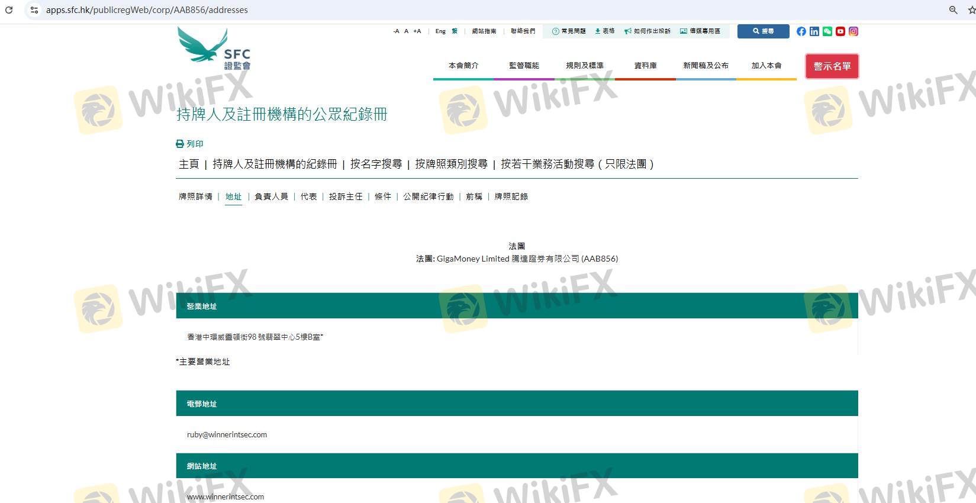This screenshot has height=503, width=976.
Task: Click the WeChat icon in header
Action: click(x=827, y=31)
